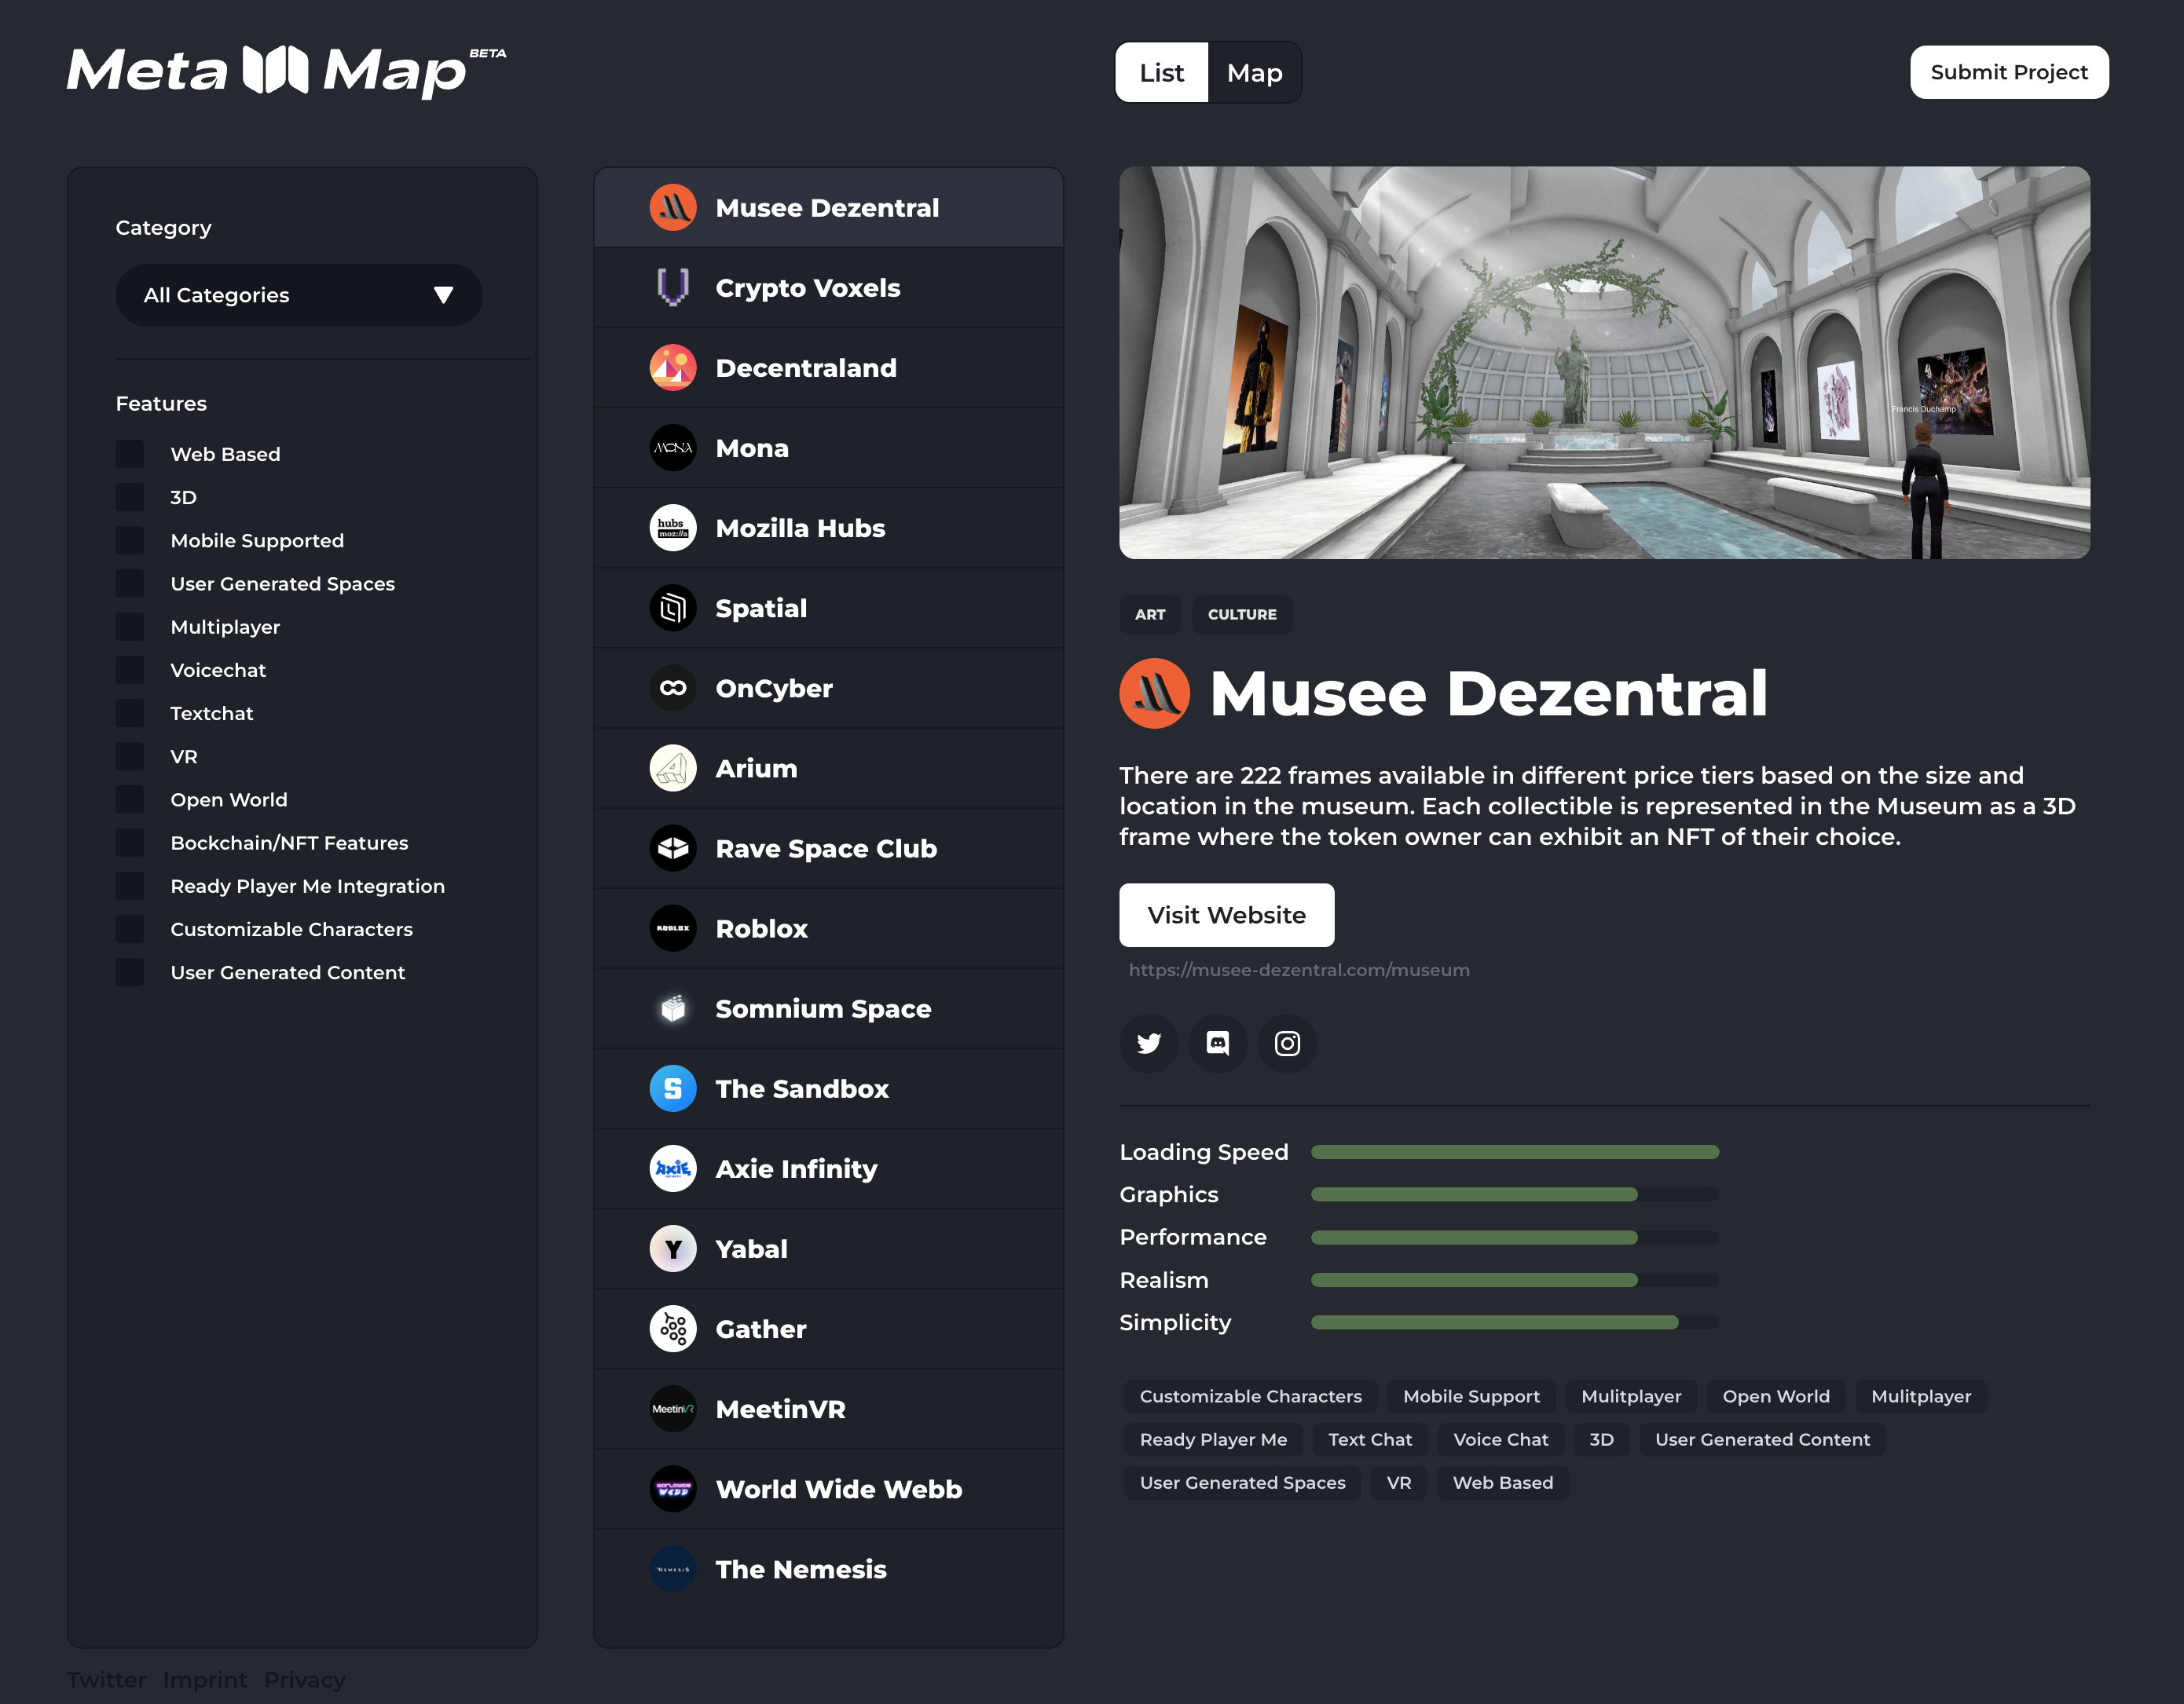2184x1704 pixels.
Task: Click the Axie Infinity logo icon
Action: pos(673,1168)
